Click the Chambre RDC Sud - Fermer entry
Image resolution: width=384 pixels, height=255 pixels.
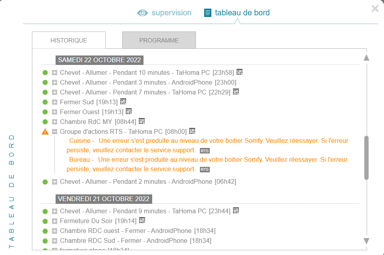[x=123, y=240]
